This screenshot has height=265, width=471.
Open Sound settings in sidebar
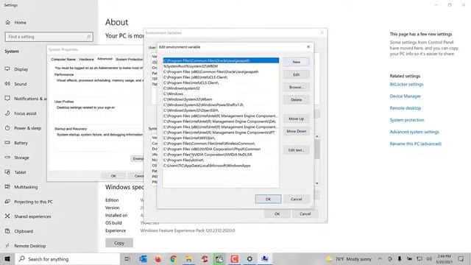click(20, 84)
